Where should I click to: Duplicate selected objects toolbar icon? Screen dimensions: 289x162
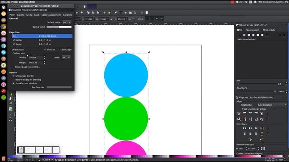(89, 13)
